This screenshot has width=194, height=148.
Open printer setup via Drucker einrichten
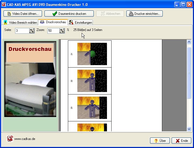click(x=144, y=13)
